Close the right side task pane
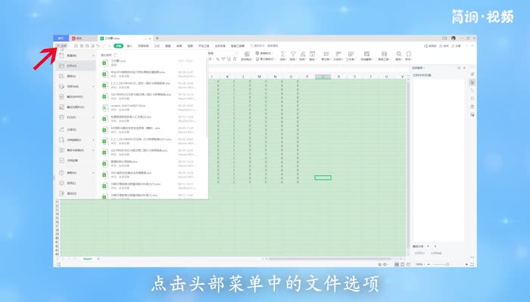 tap(463, 67)
